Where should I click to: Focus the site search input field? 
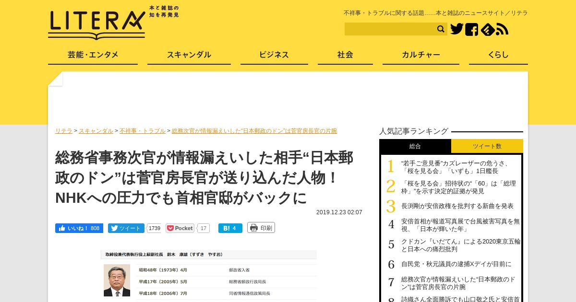pyautogui.click(x=390, y=29)
